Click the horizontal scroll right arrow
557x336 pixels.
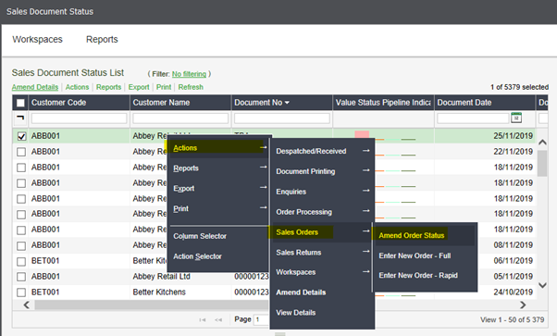(x=523, y=305)
